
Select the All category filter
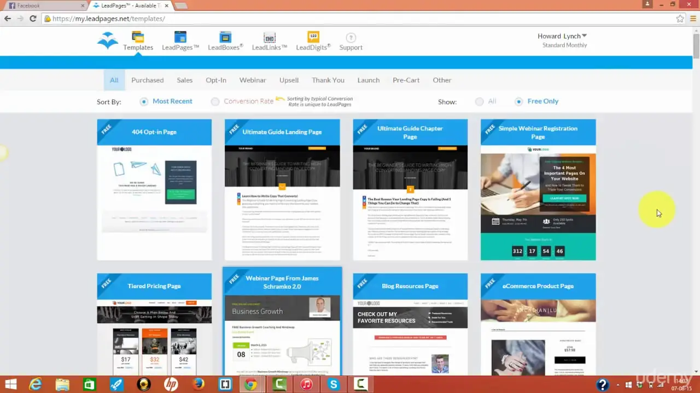click(x=114, y=80)
